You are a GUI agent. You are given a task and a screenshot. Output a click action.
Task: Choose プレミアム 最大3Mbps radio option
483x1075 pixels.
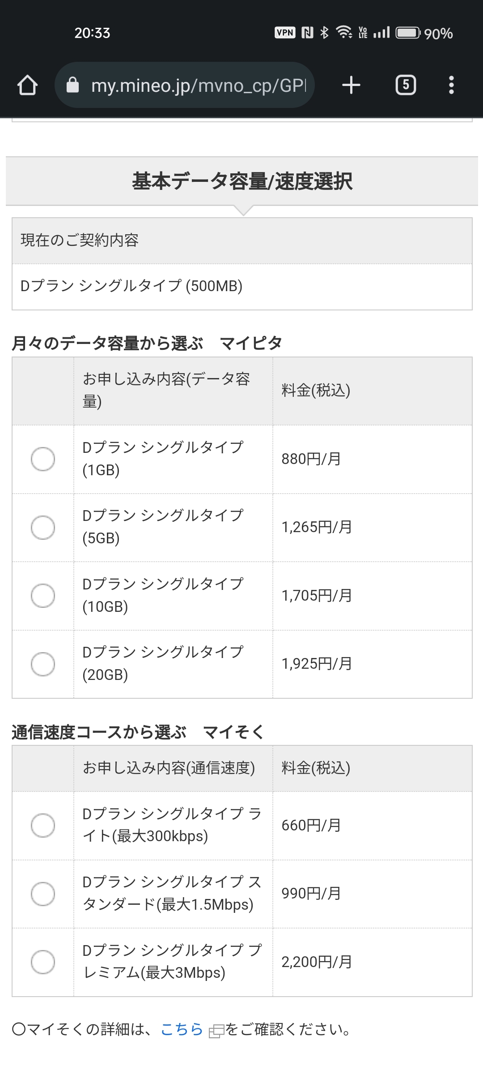pos(43,962)
